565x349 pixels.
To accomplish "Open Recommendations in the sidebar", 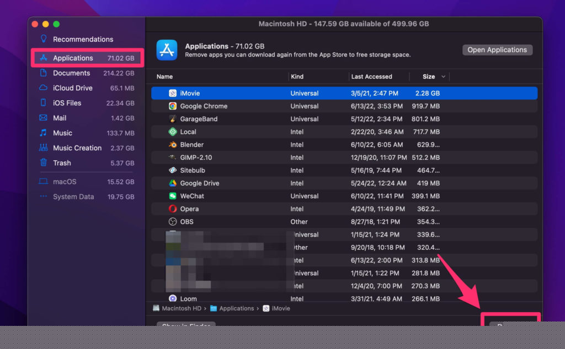I will click(83, 40).
